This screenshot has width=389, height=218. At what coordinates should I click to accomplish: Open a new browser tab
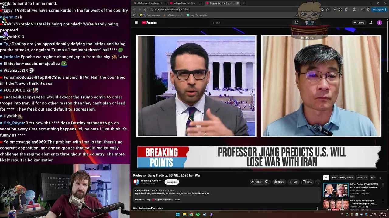point(243,3)
